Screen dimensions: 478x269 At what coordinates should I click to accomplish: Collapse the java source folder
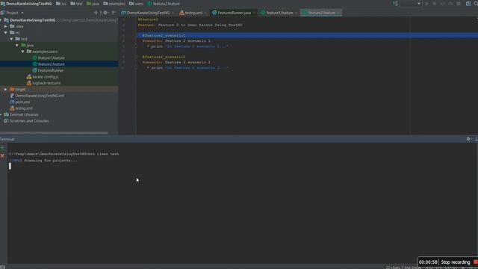pos(17,45)
